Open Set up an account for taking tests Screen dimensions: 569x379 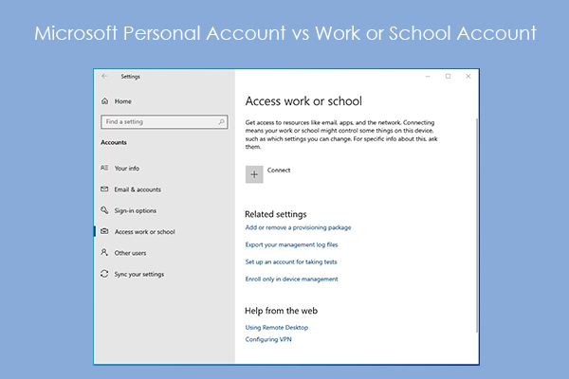click(291, 262)
